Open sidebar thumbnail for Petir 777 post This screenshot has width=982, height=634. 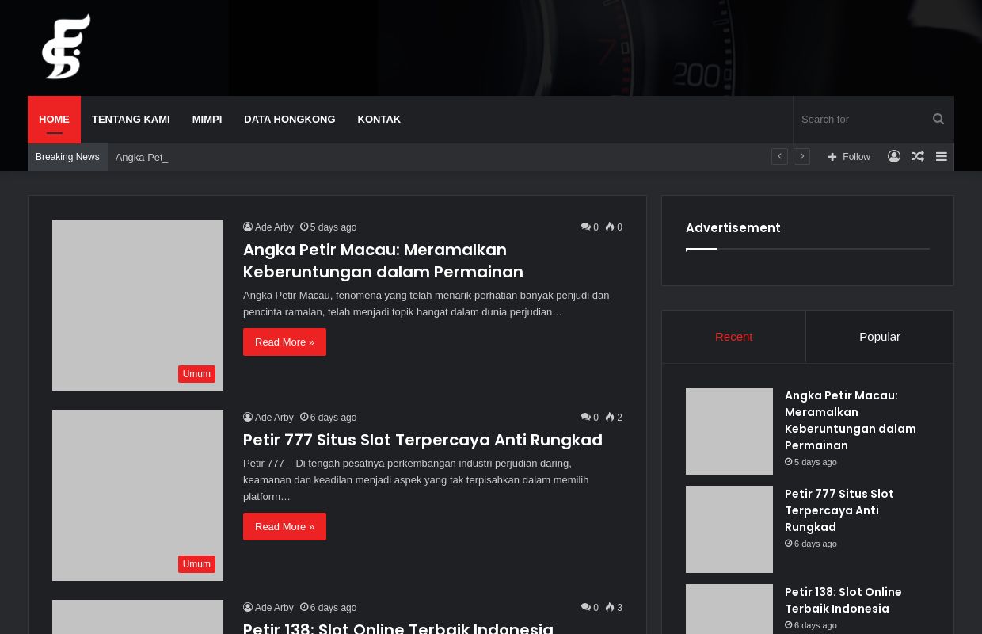(729, 529)
